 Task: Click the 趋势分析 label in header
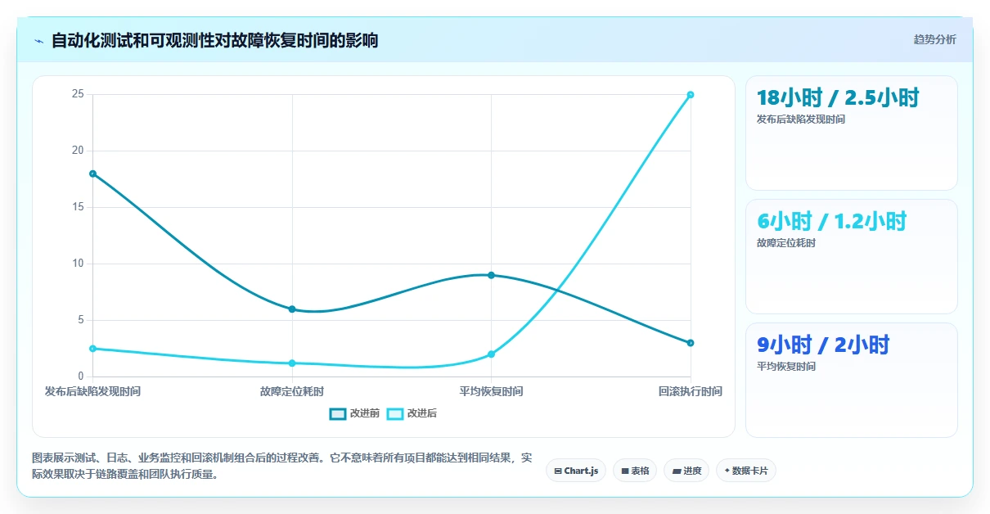[x=934, y=39]
